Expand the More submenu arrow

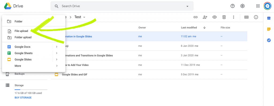pos(57,66)
